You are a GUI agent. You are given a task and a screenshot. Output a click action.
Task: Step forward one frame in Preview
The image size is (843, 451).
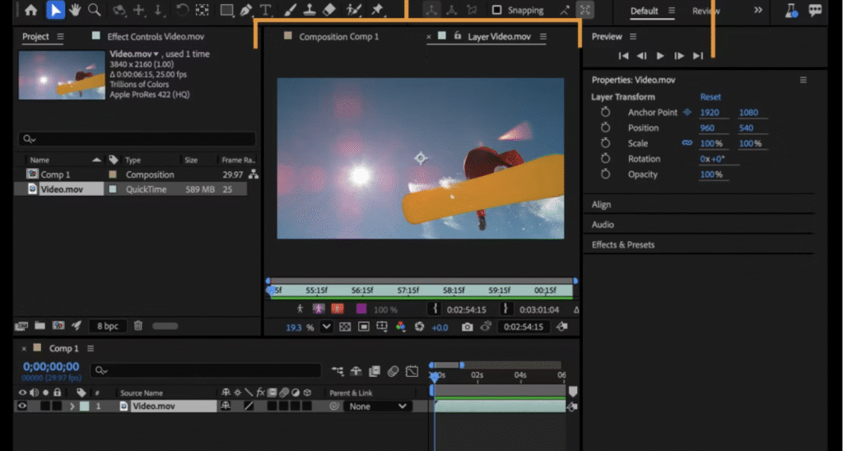pyautogui.click(x=679, y=55)
